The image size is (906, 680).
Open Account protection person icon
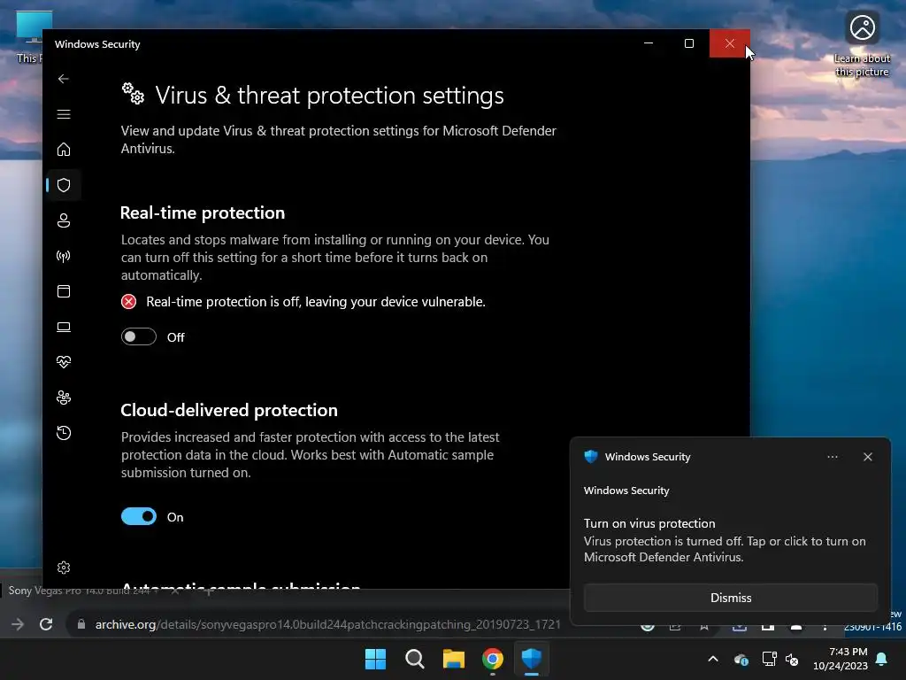pos(64,220)
